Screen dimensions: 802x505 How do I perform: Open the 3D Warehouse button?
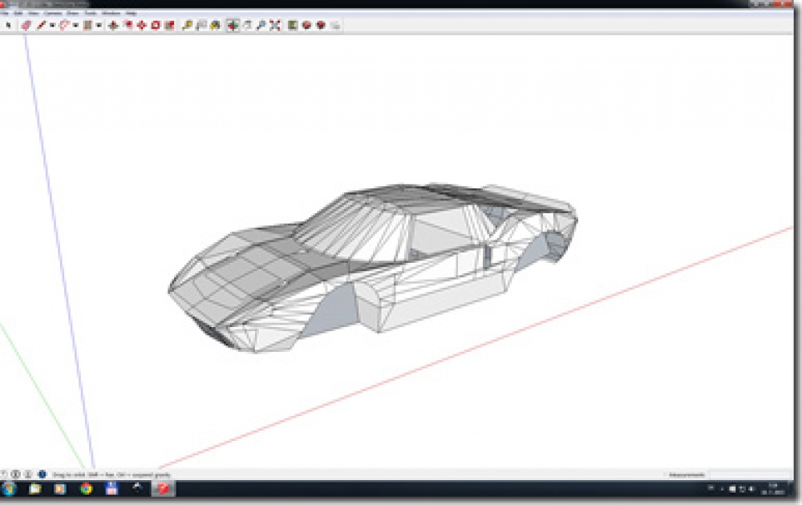[x=306, y=25]
